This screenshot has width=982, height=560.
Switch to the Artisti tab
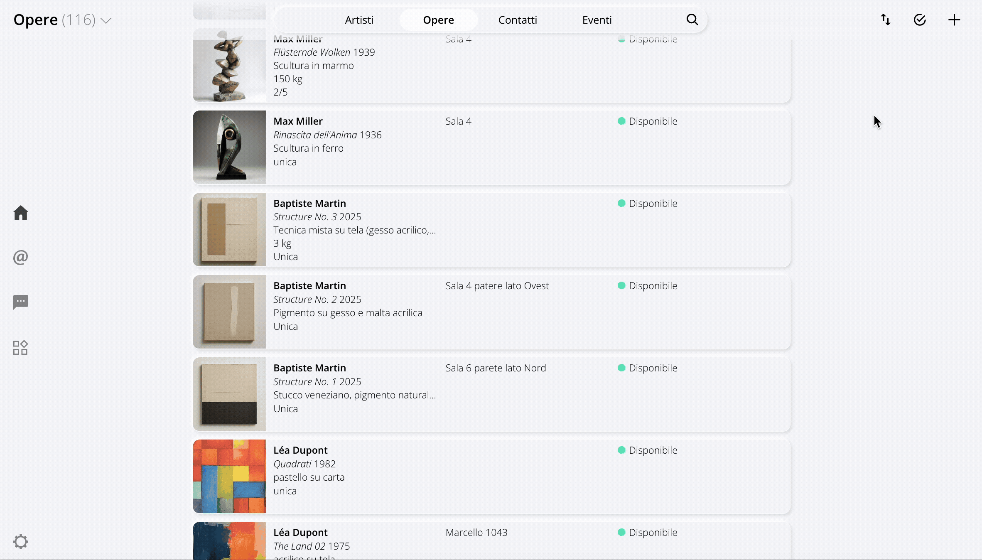(x=359, y=20)
